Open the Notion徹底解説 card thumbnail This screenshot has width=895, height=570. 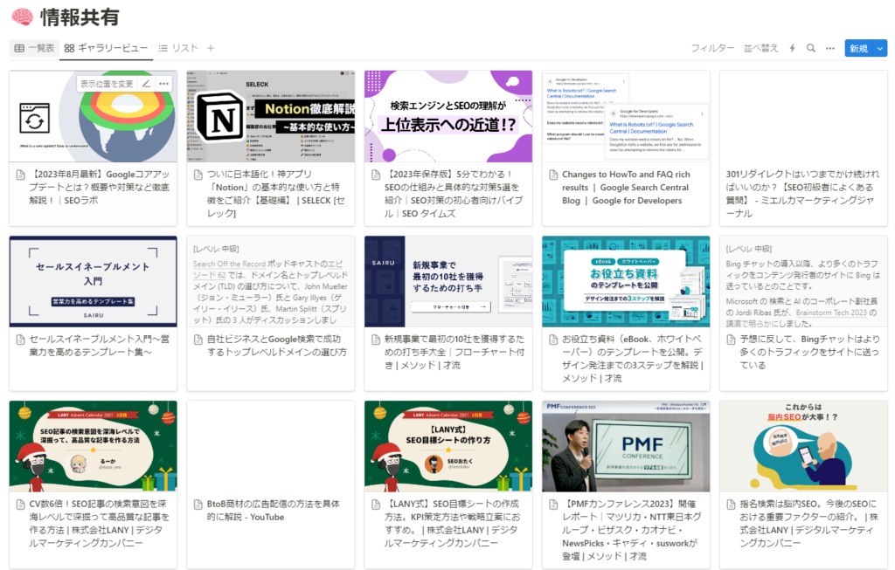click(x=271, y=116)
